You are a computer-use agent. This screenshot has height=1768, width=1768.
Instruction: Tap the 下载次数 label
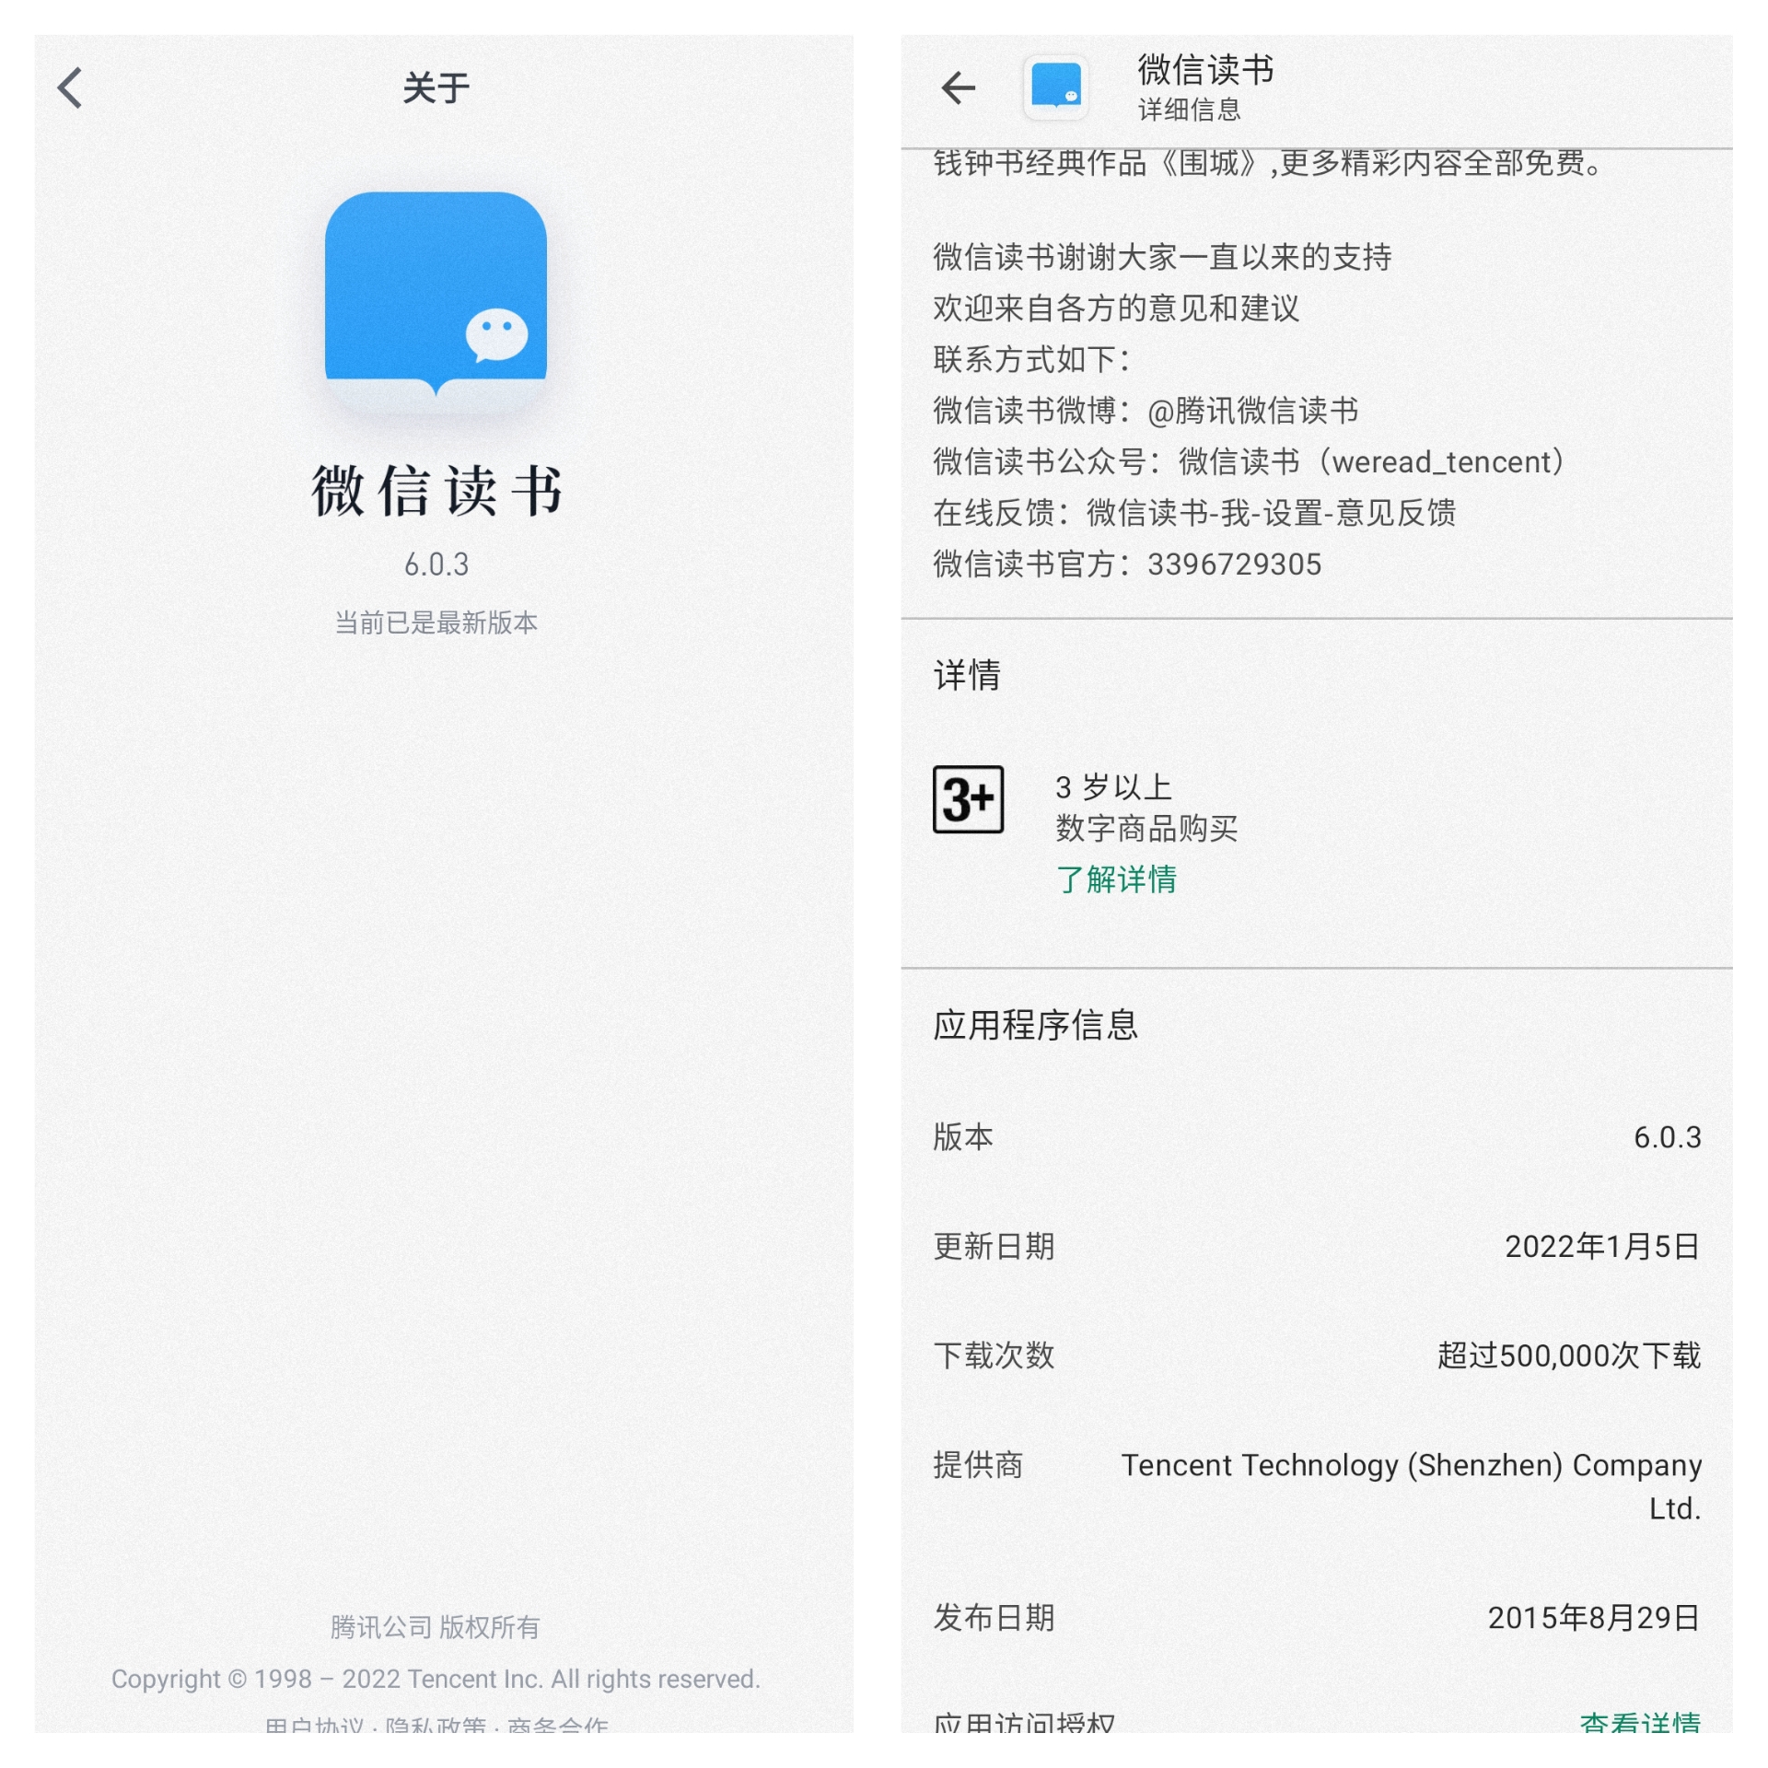tap(994, 1355)
